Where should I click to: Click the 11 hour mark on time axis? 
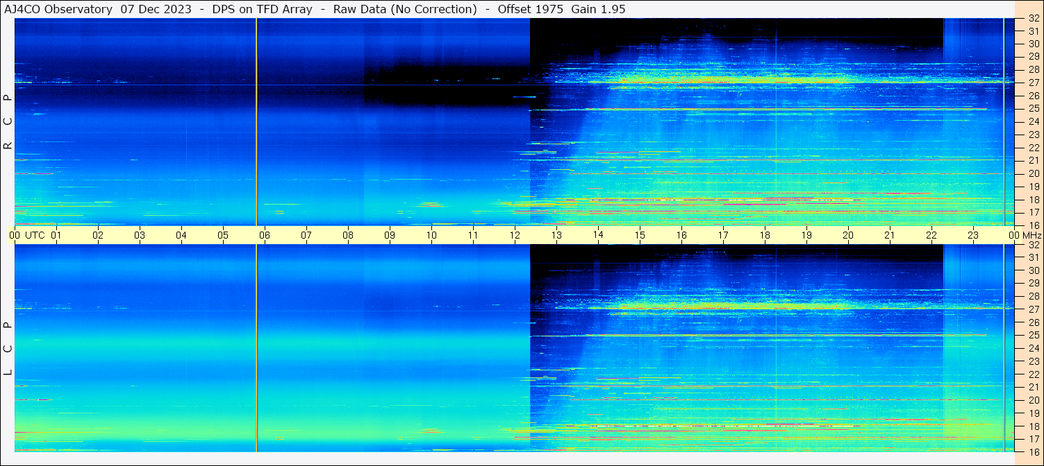click(x=473, y=235)
